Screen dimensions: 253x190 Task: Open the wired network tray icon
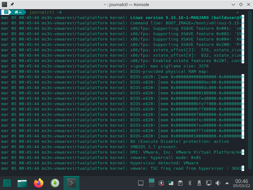pyautogui.click(x=209, y=183)
